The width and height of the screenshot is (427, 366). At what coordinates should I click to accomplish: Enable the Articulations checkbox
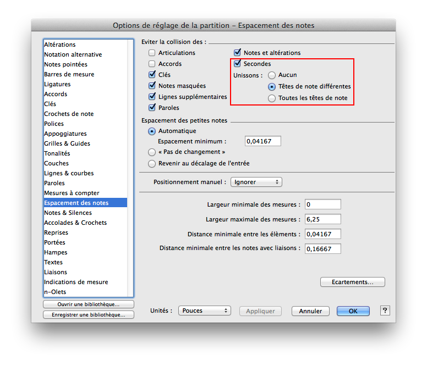(152, 53)
